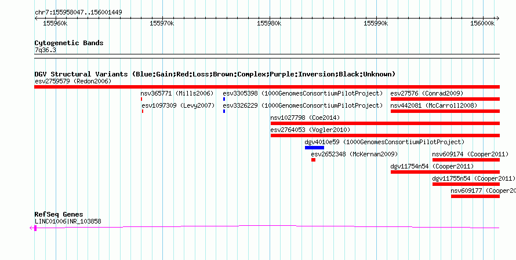This screenshot has width=516, height=260.
Task: Click red bar under esv2764053 (Vogler2010)
Action: click(385, 136)
